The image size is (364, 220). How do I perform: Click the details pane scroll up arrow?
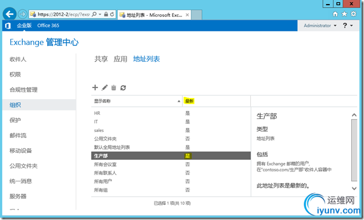click(354, 115)
